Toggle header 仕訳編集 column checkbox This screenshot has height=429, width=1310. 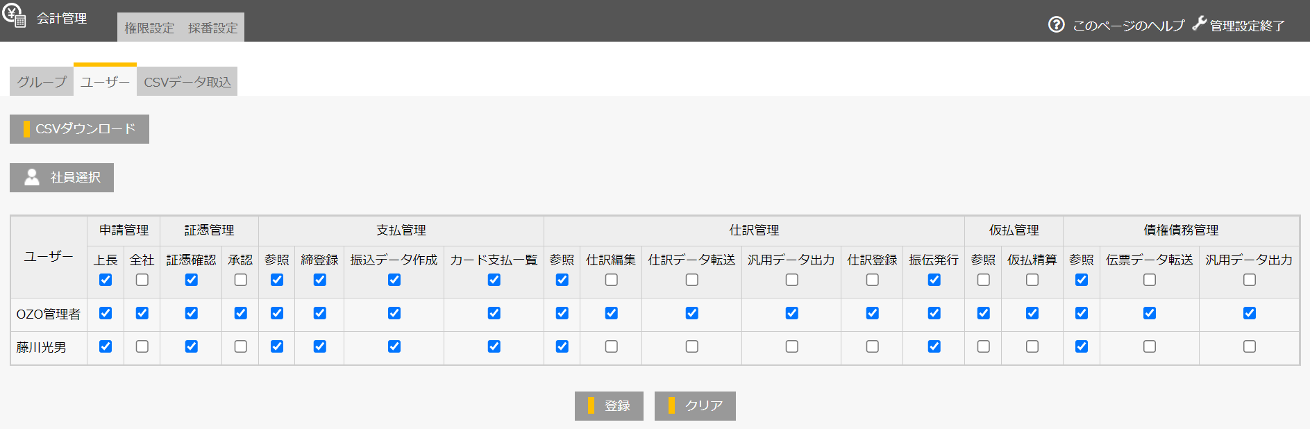(611, 280)
